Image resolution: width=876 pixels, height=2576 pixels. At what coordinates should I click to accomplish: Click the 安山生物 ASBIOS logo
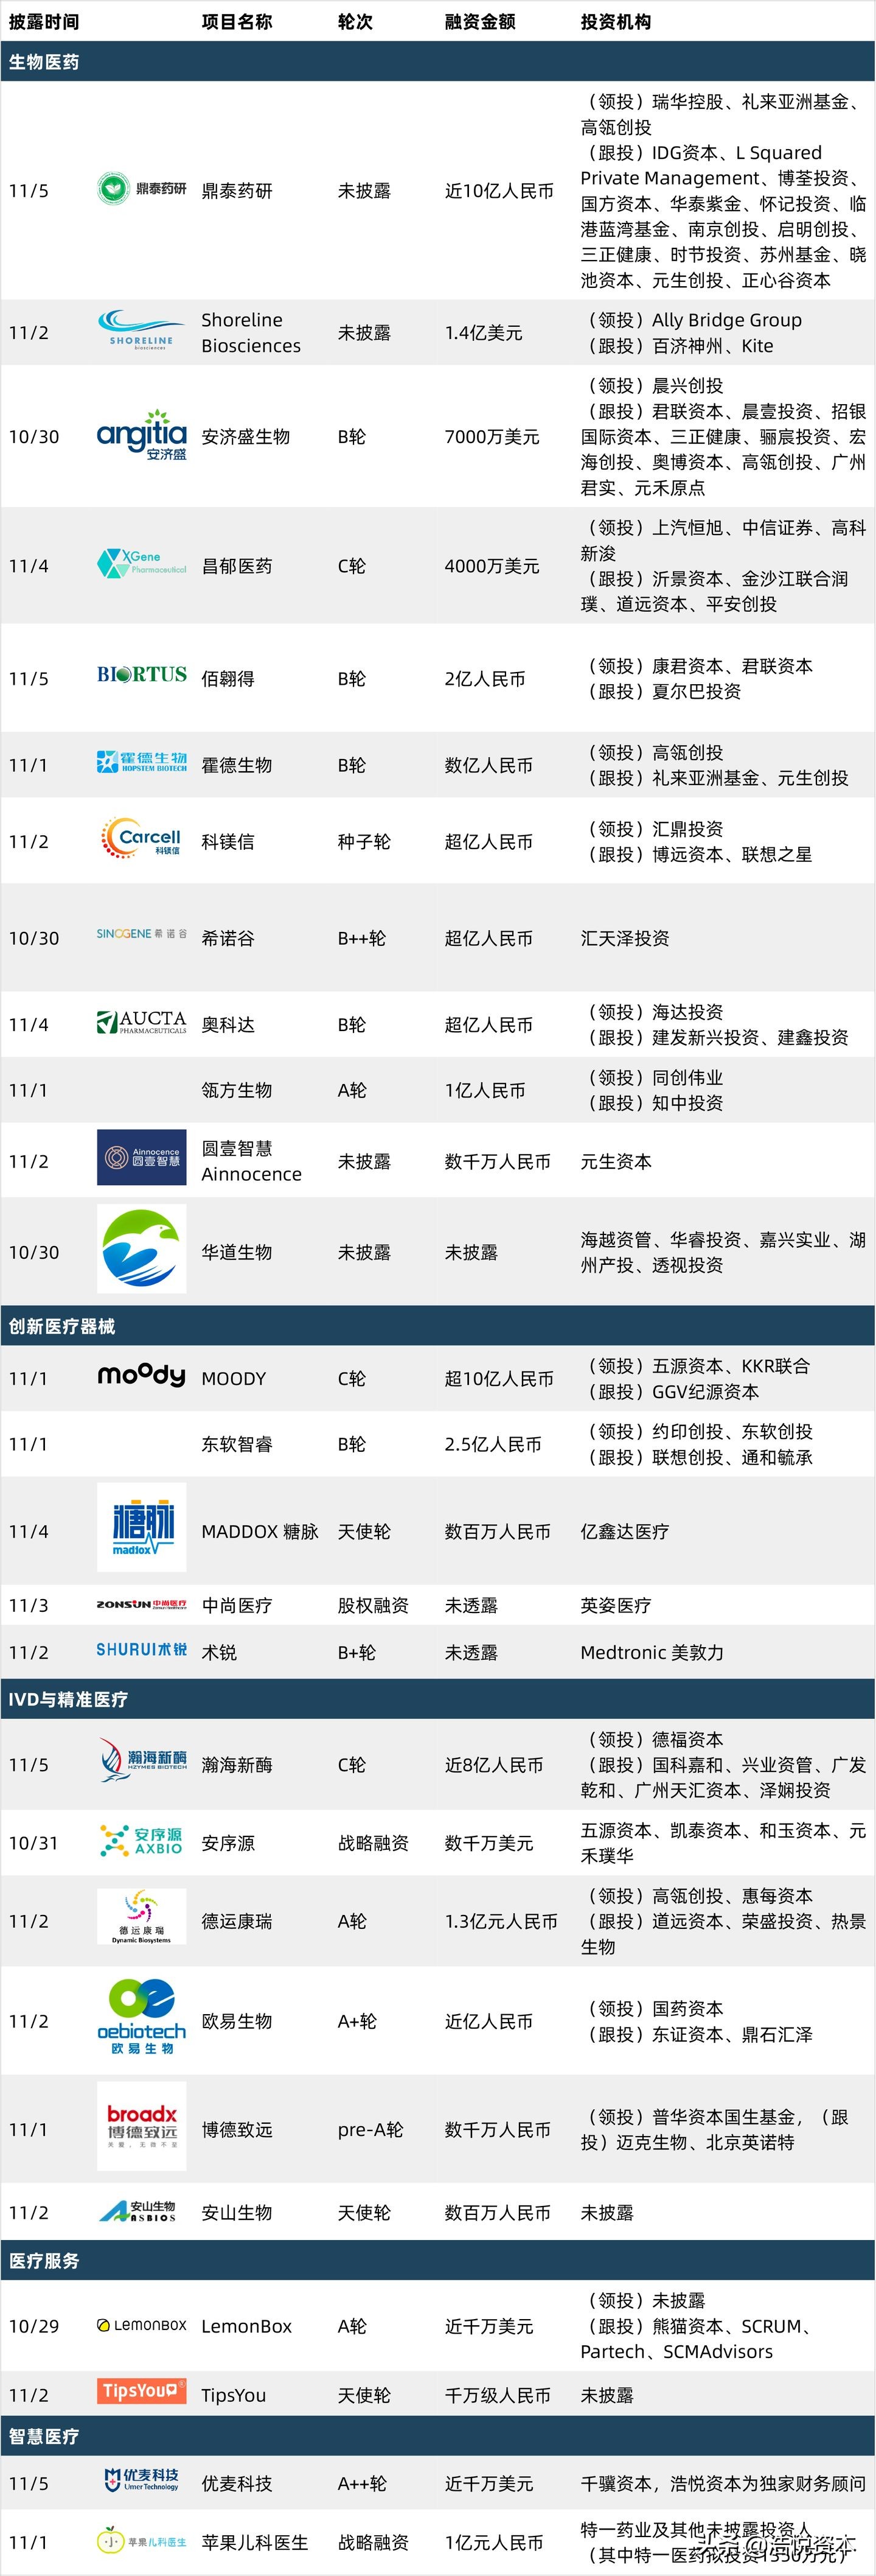(139, 2211)
